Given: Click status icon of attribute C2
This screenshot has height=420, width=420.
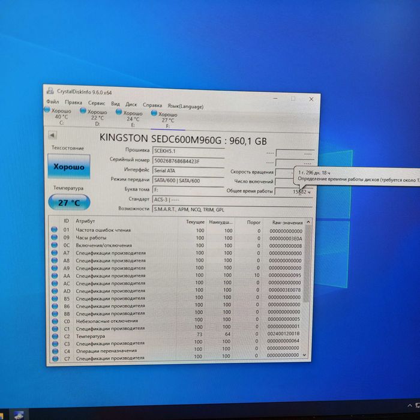Looking at the screenshot, I should click(55, 336).
